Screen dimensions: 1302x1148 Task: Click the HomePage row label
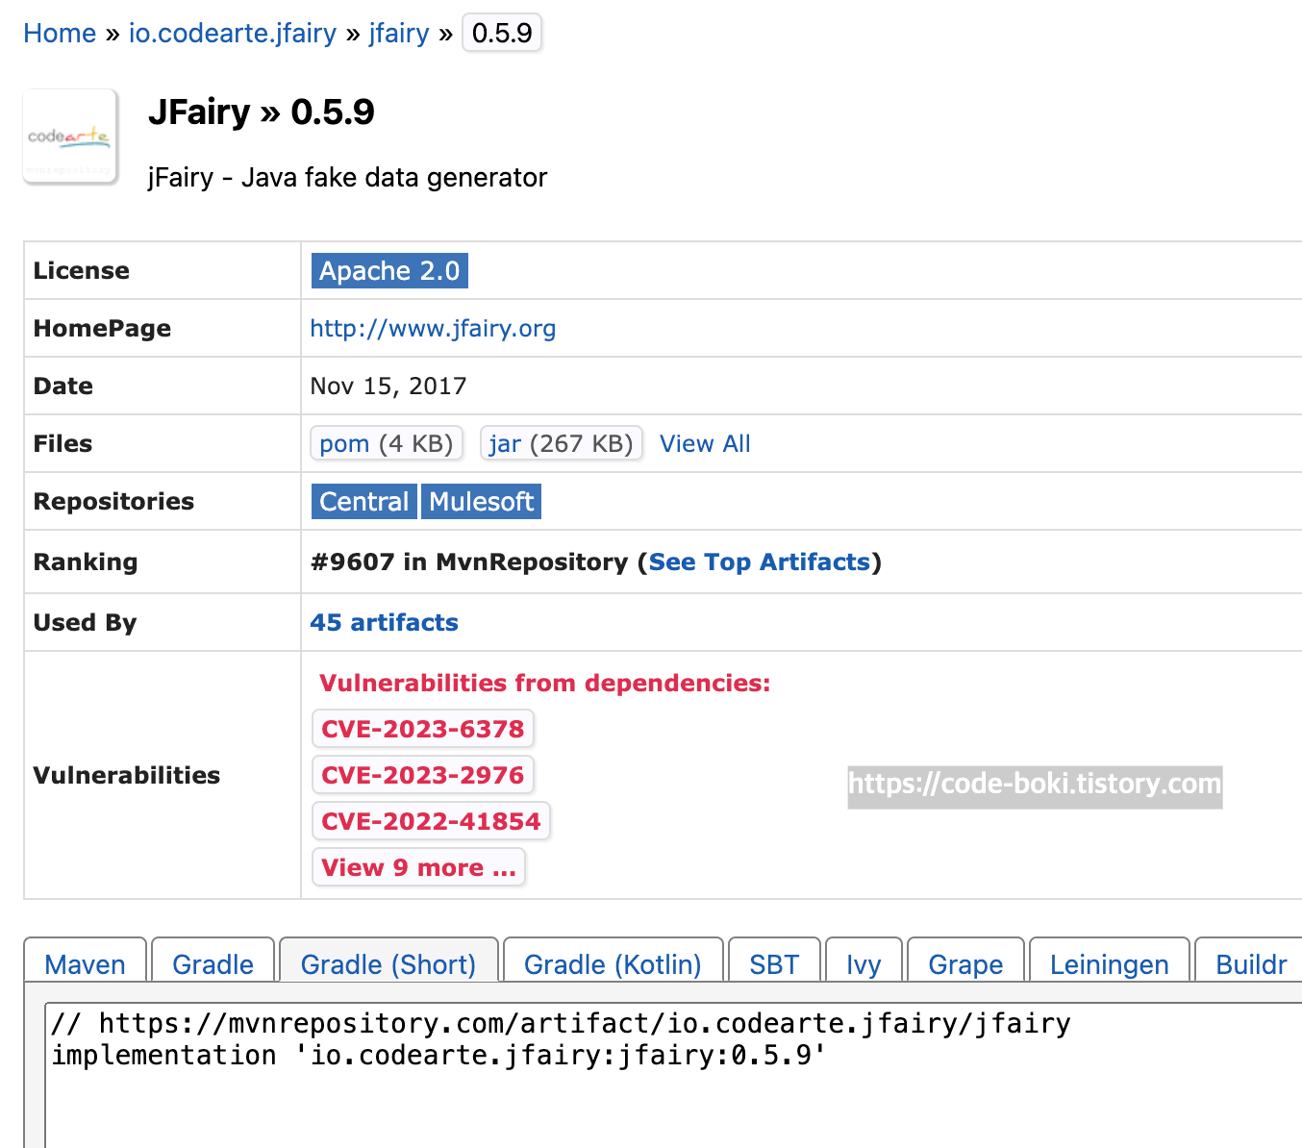102,328
